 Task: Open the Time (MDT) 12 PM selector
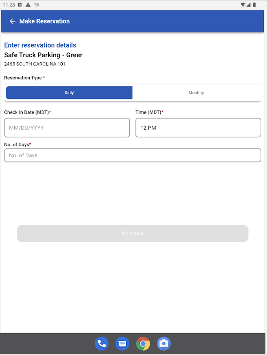[198, 128]
